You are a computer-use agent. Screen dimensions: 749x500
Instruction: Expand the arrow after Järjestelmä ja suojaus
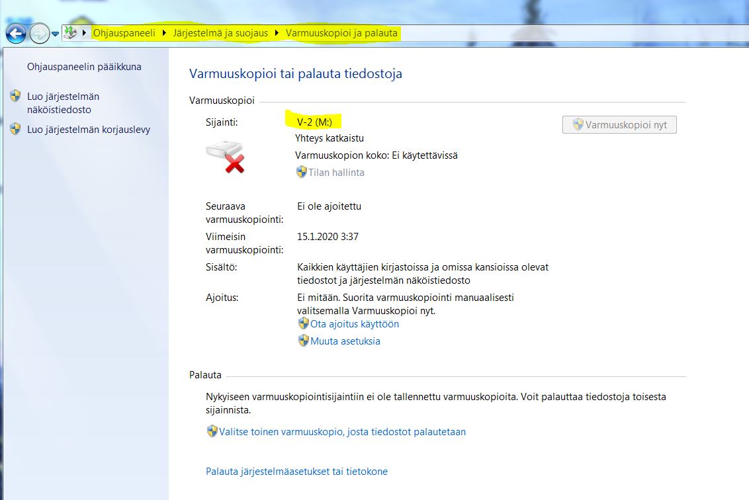click(277, 33)
